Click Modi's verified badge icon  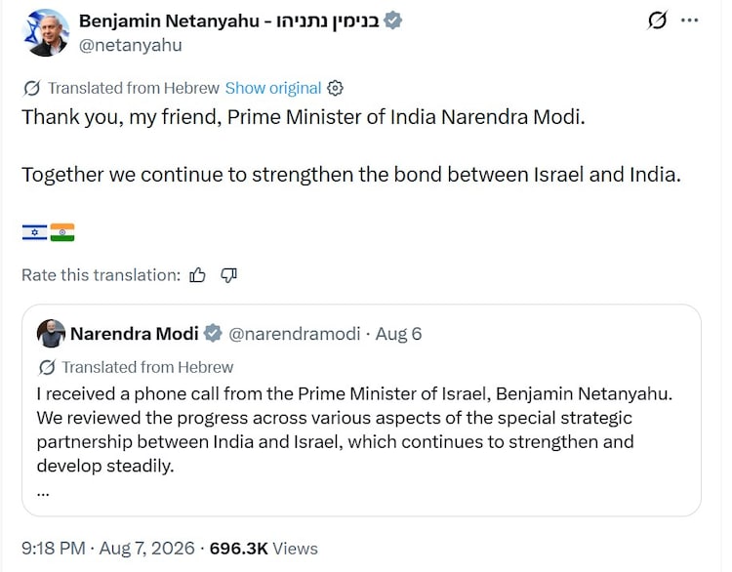click(213, 334)
